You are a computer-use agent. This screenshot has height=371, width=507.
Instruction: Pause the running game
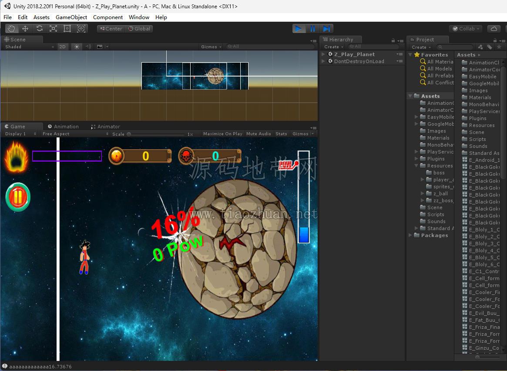click(312, 29)
